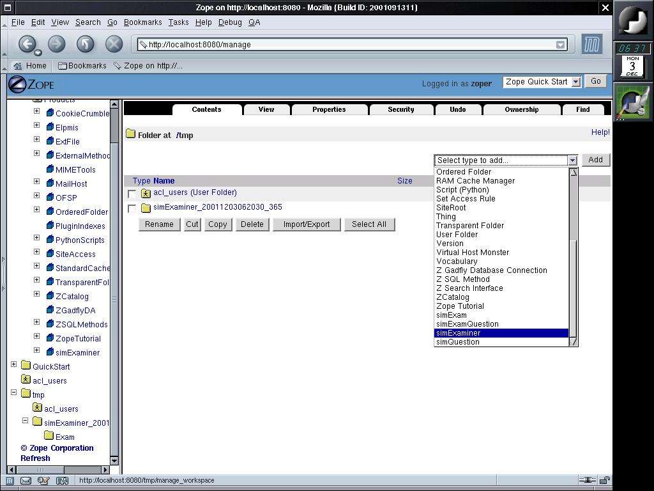This screenshot has width=654, height=491.
Task: Close the Select type to add dropdown arrow
Action: pyautogui.click(x=573, y=160)
